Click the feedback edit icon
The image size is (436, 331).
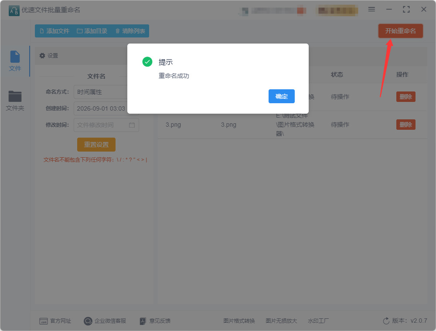[x=143, y=321]
